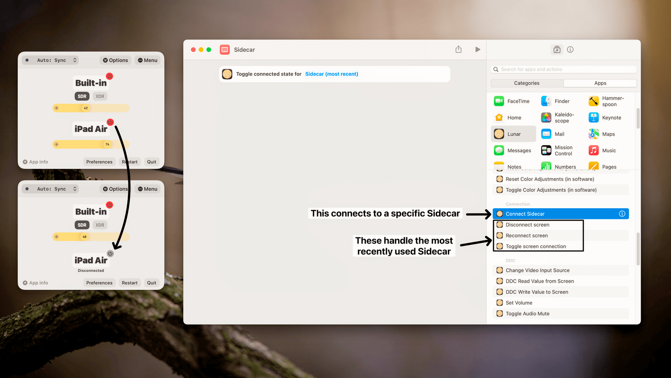Image resolution: width=671 pixels, height=378 pixels.
Task: Switch to the Categories tab
Action: 527,83
